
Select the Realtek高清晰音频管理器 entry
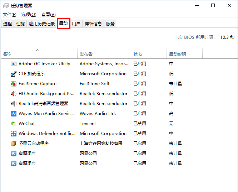[x=43, y=104]
